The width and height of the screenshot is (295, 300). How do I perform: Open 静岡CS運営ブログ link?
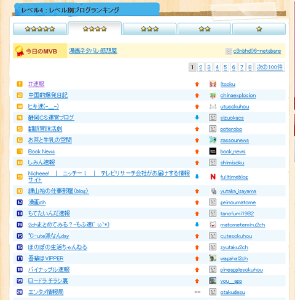pyautogui.click(x=51, y=118)
